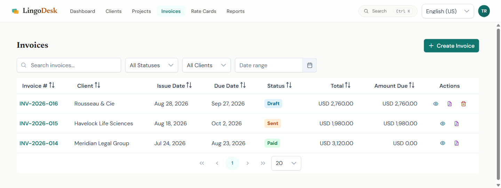The width and height of the screenshot is (501, 188).
Task: Open global Search Ctrl K box
Action: click(x=388, y=11)
